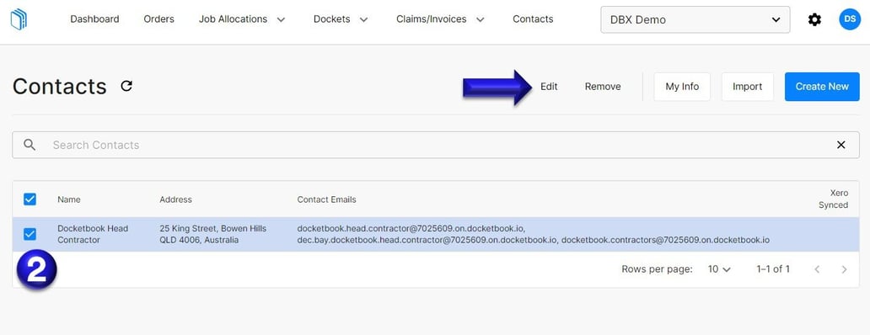Clear search with the X icon
Screen dimensions: 870x335
(841, 145)
